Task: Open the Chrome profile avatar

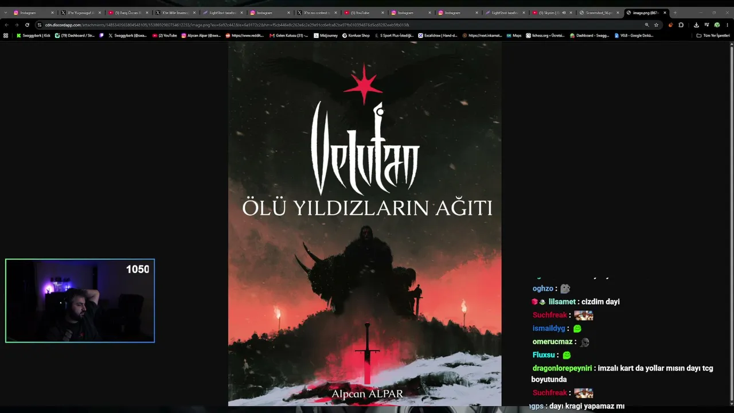Action: click(717, 25)
